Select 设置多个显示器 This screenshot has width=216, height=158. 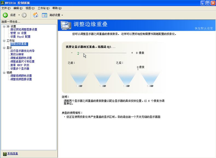coord(20,69)
